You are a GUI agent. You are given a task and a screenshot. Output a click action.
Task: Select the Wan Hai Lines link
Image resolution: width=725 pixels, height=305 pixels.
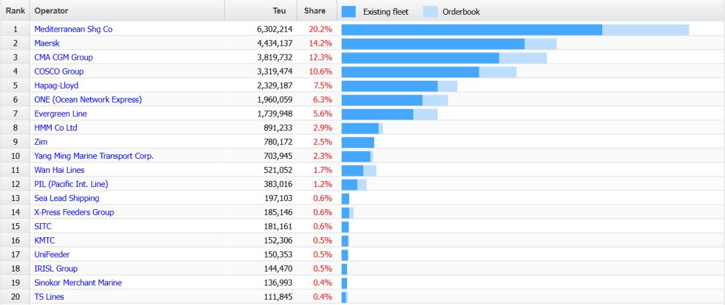pyautogui.click(x=59, y=170)
